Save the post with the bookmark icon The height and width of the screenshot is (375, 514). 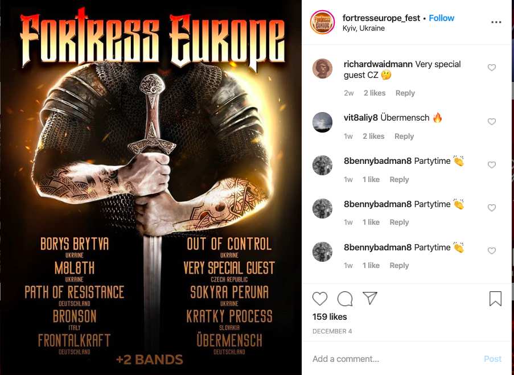click(x=495, y=299)
